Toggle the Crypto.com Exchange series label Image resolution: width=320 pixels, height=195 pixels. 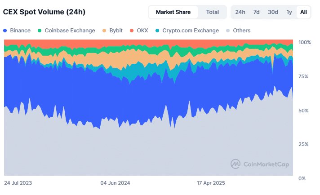pyautogui.click(x=191, y=31)
